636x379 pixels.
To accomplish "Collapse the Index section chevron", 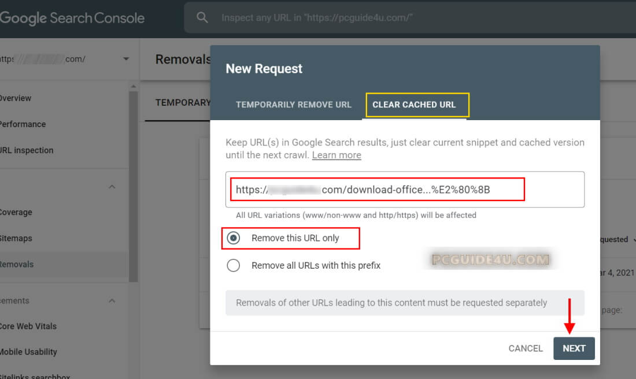I will (x=112, y=187).
